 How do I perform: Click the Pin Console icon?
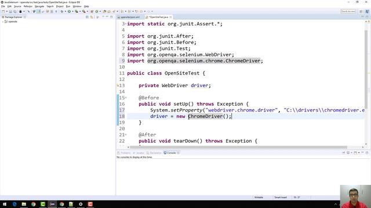pyautogui.click(x=343, y=153)
